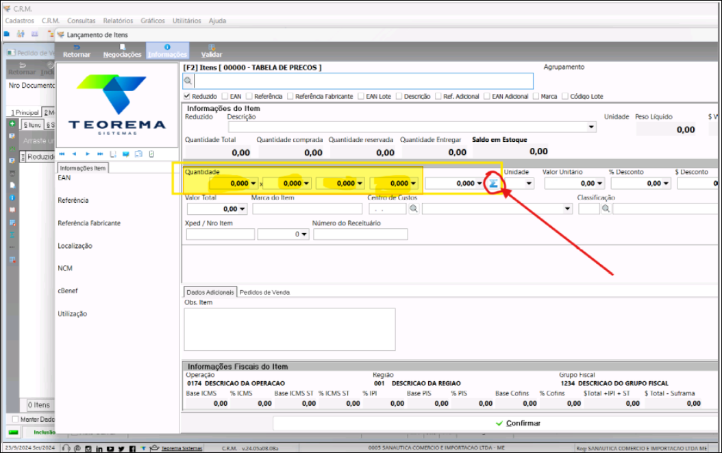Viewport: 722px width, 453px height.
Task: Click the Marca do Item input field
Action: [307, 209]
